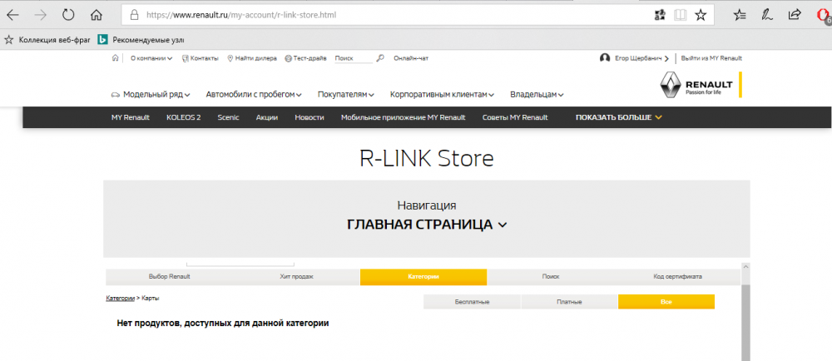Filter by Бесплатные products
Image resolution: width=832 pixels, height=361 pixels.
(x=473, y=302)
